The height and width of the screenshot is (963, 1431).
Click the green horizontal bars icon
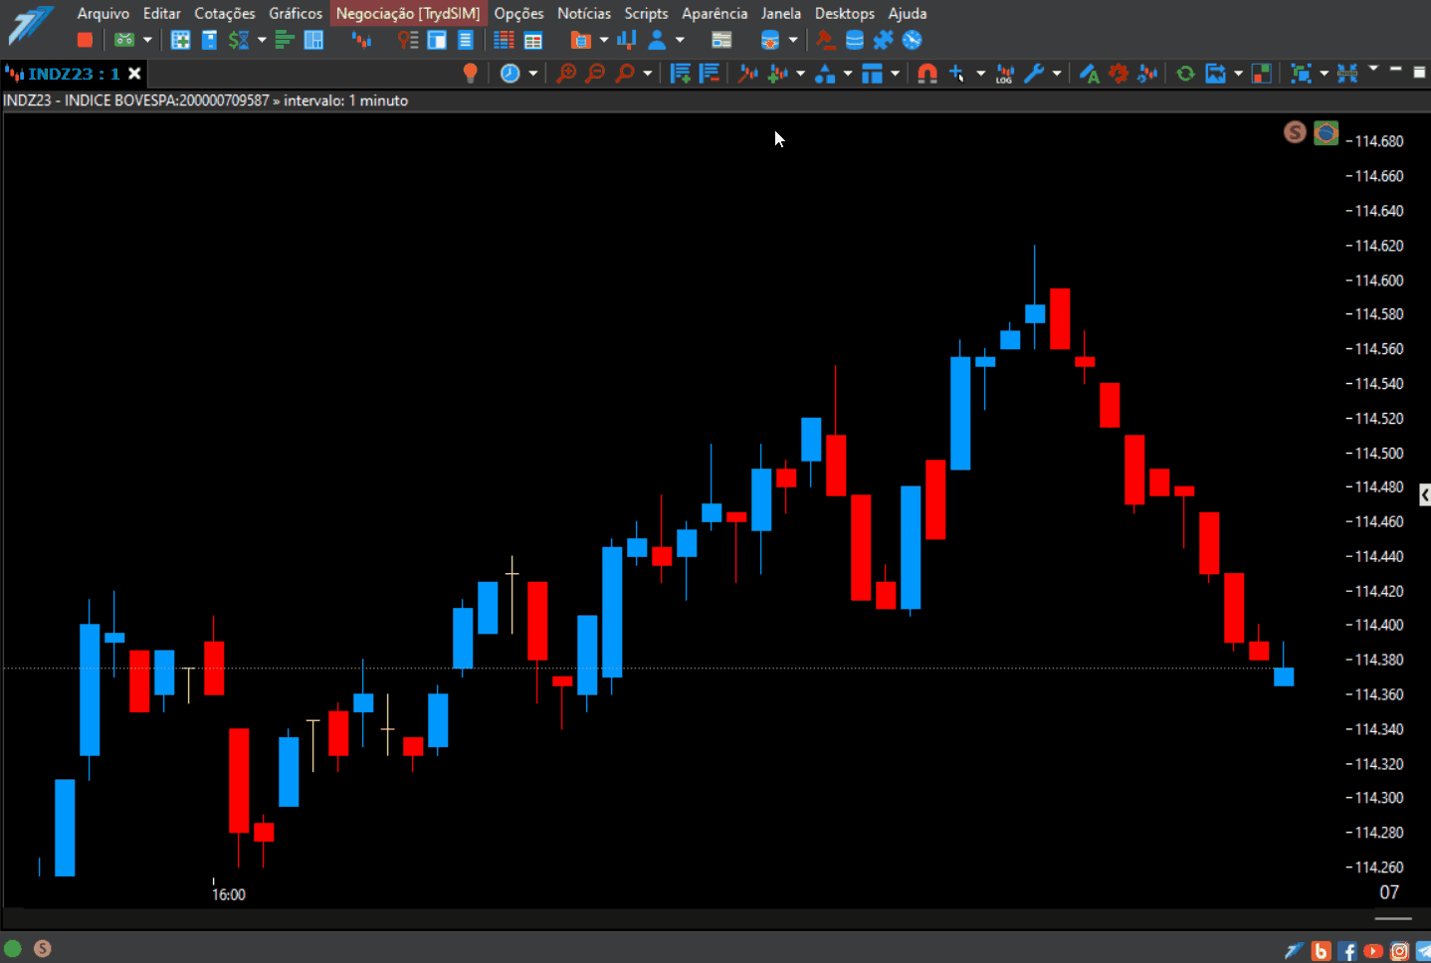coord(285,40)
